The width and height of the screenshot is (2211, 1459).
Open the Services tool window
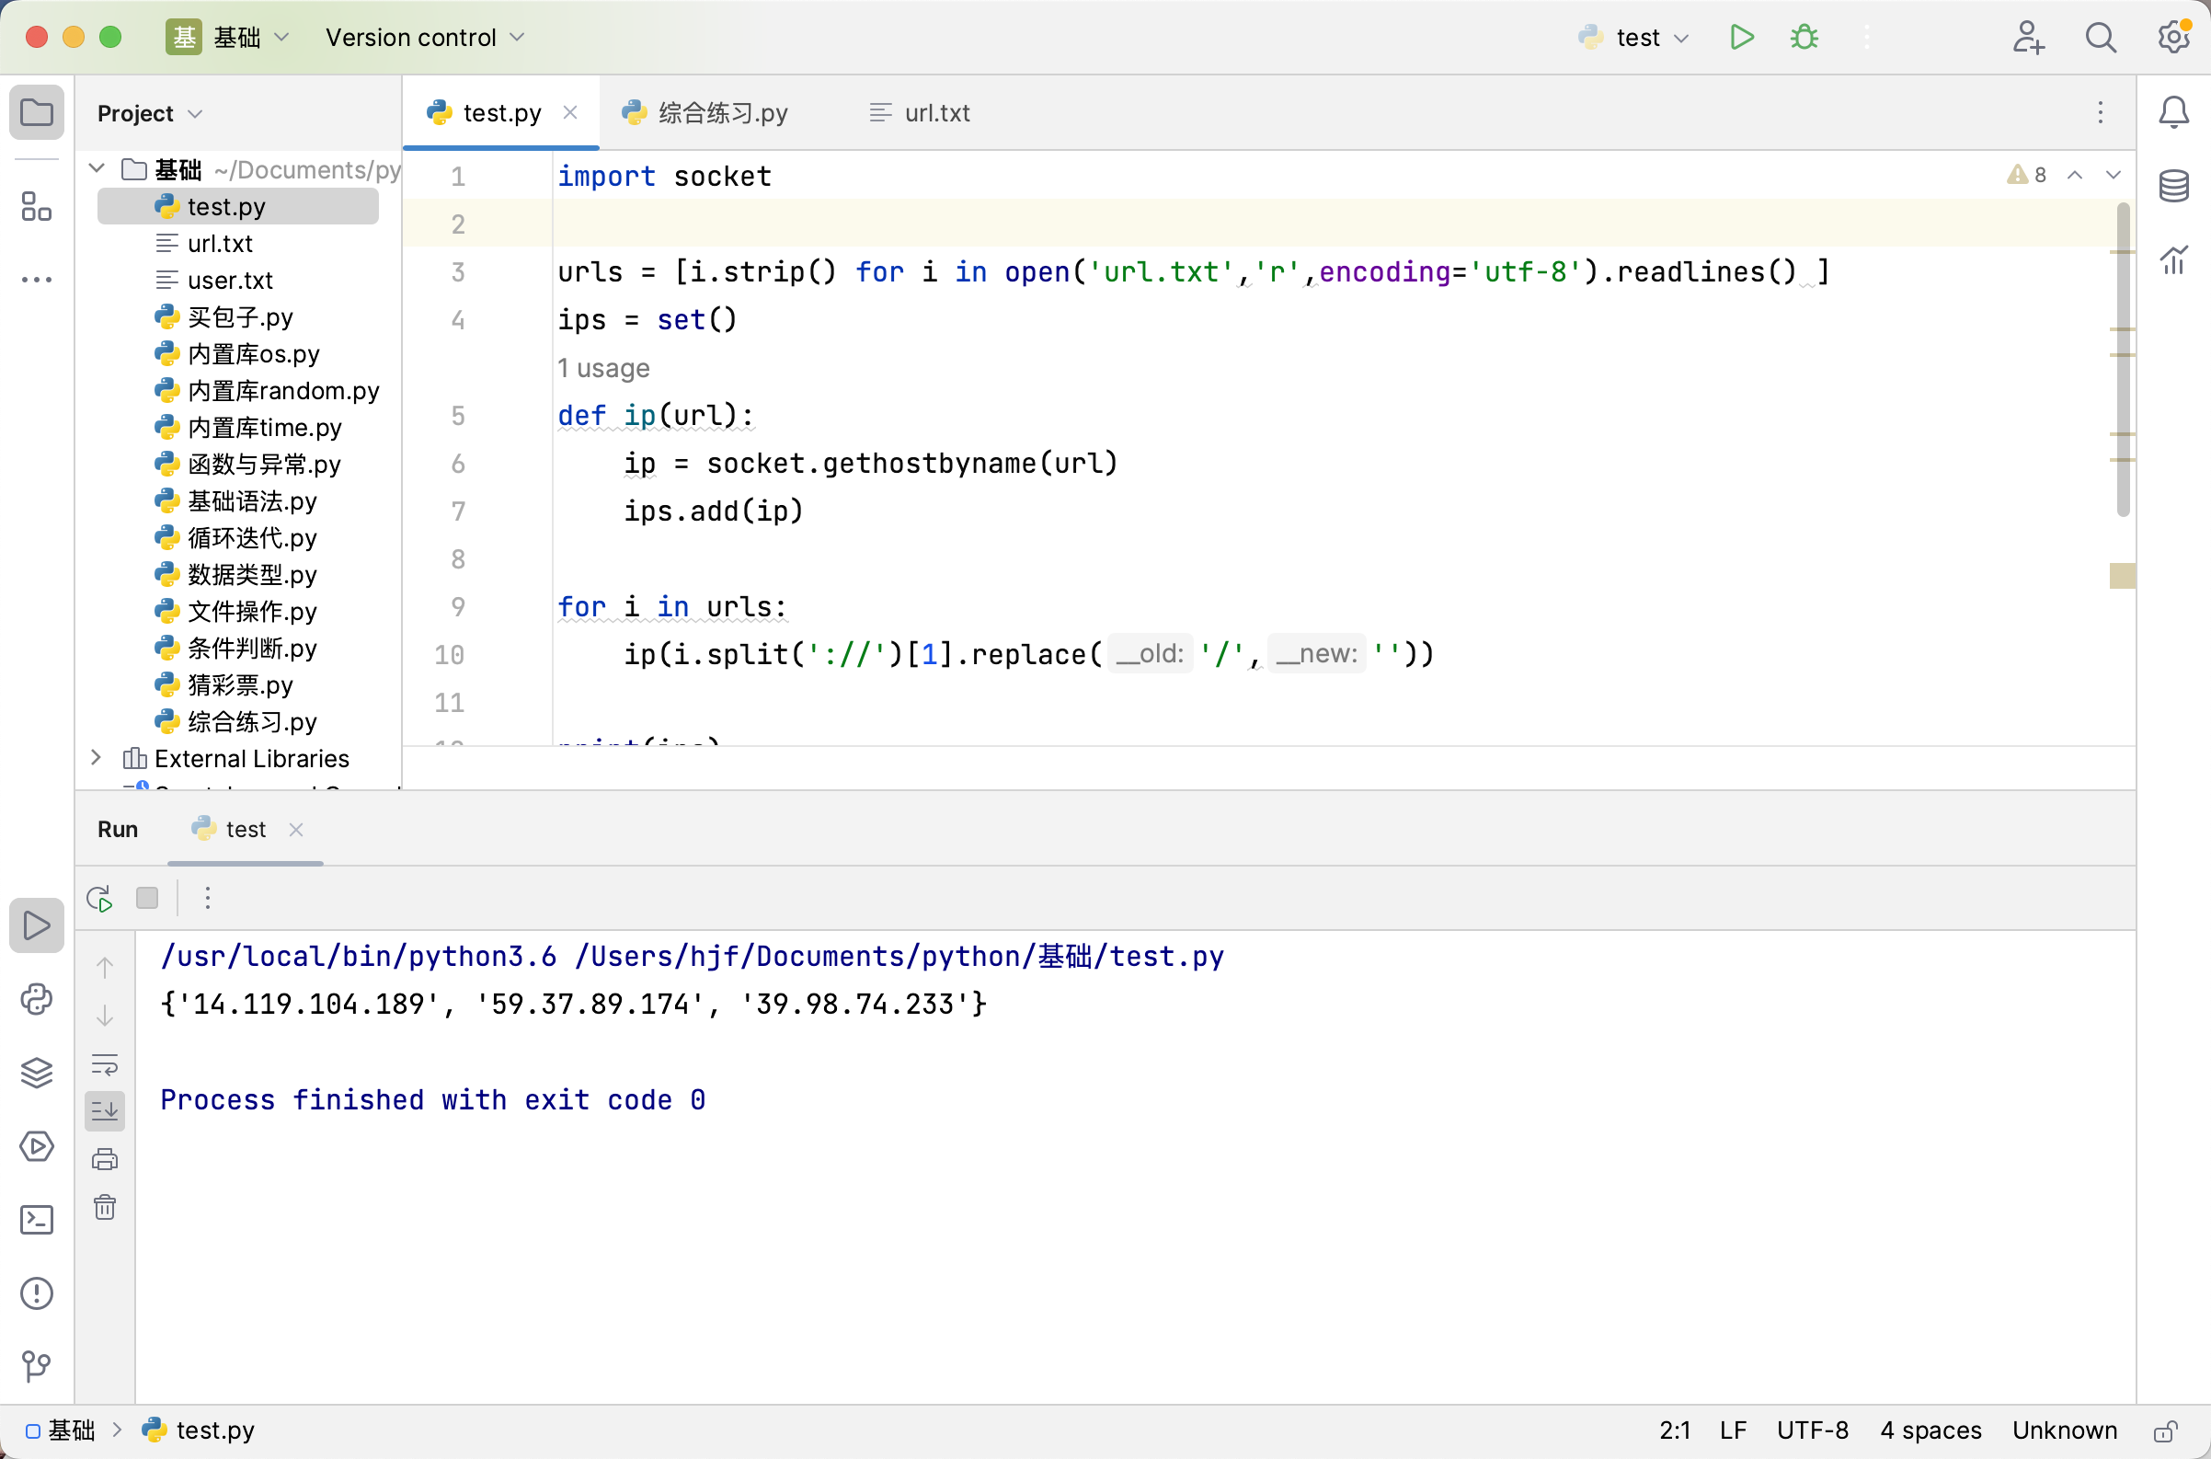pos(36,1146)
